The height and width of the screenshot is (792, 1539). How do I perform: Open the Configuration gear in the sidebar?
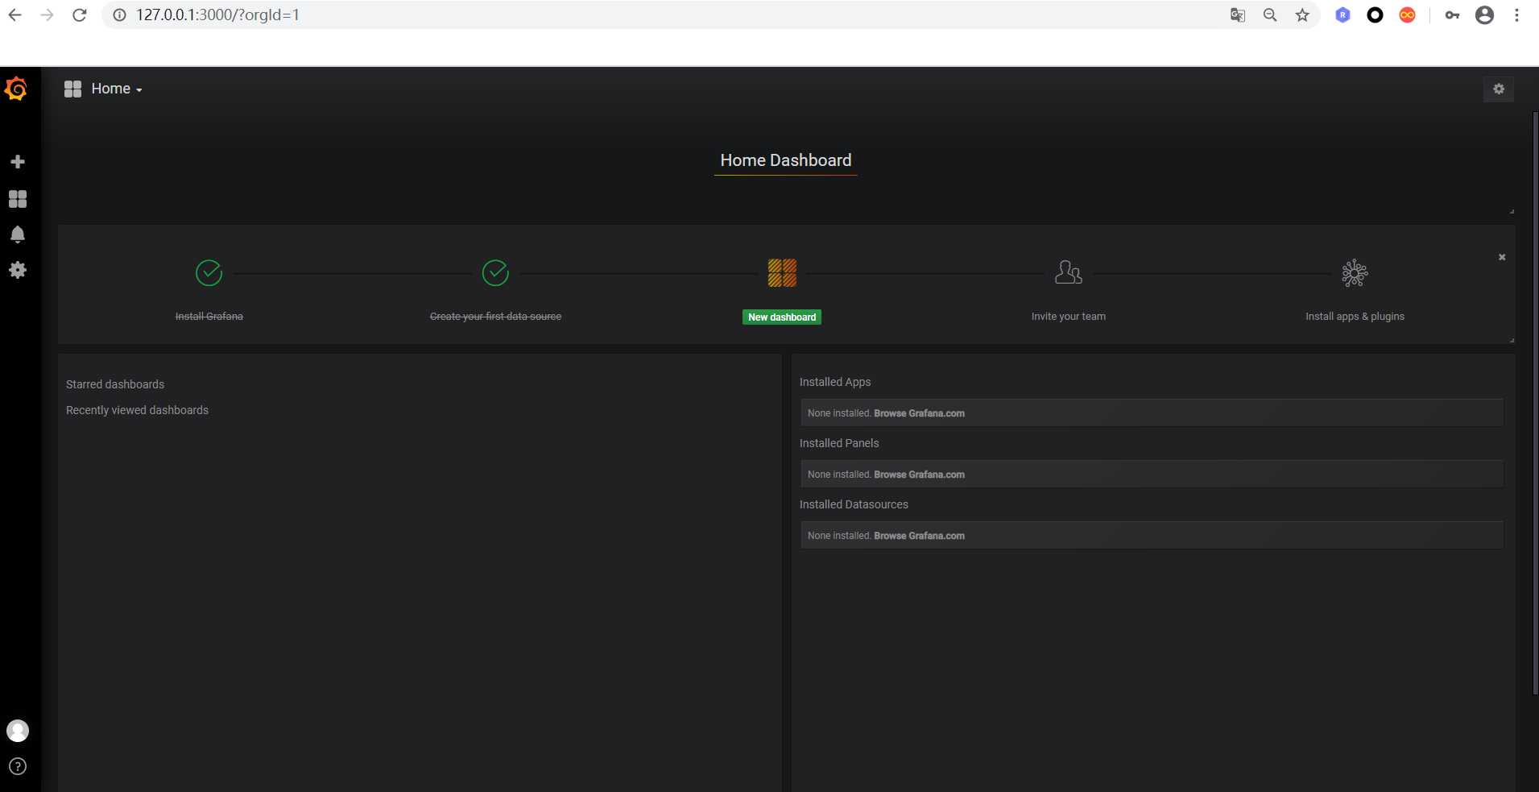(x=18, y=270)
